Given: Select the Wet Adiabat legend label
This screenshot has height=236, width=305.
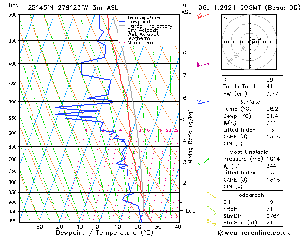Looking at the screenshot, I should [143, 34].
